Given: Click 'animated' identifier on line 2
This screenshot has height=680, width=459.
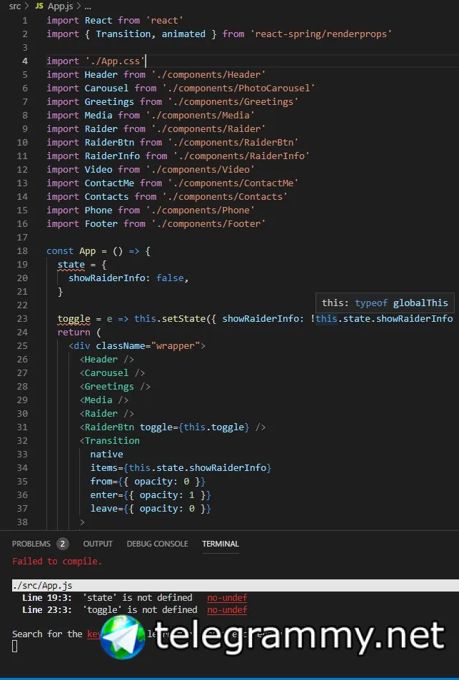Looking at the screenshot, I should pos(183,34).
